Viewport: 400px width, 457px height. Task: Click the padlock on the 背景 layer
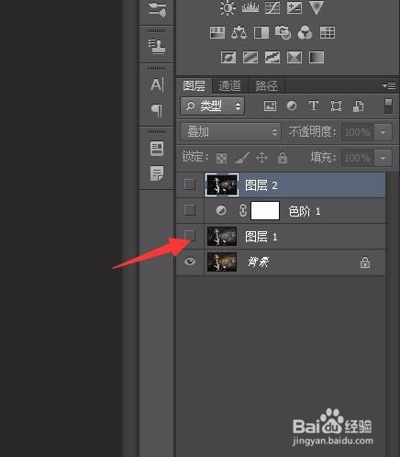pyautogui.click(x=364, y=262)
